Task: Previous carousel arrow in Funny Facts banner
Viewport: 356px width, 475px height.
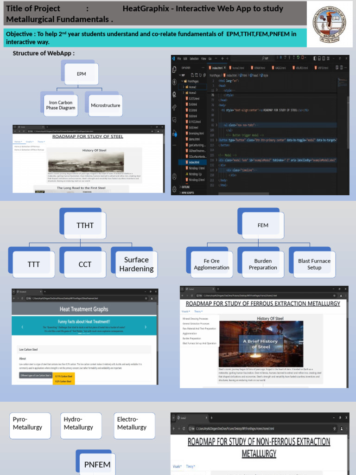Action: coord(22,327)
